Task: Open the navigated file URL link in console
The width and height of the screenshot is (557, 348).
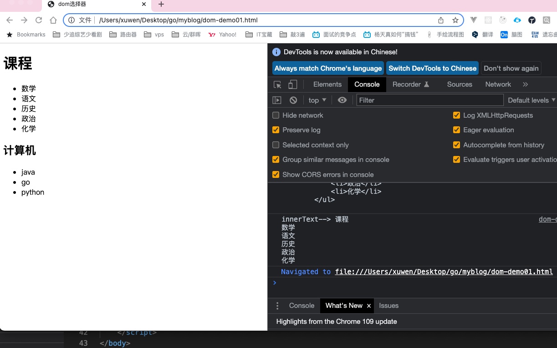Action: (x=444, y=272)
